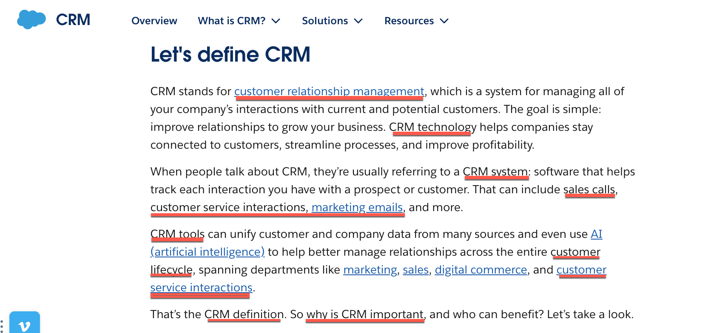711x333 pixels.
Task: Click the Salesforce cloud logo
Action: click(31, 20)
